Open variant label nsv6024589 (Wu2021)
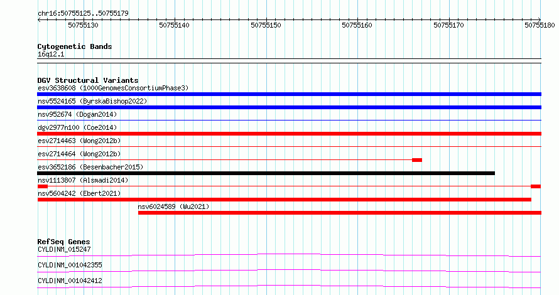Viewport: 559px width, 295px height. pyautogui.click(x=173, y=206)
